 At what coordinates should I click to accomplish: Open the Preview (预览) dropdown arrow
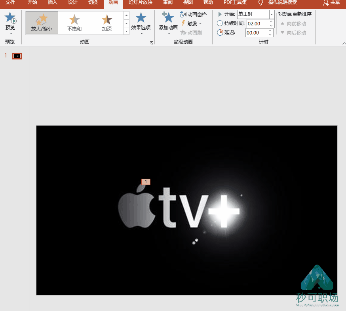11,34
